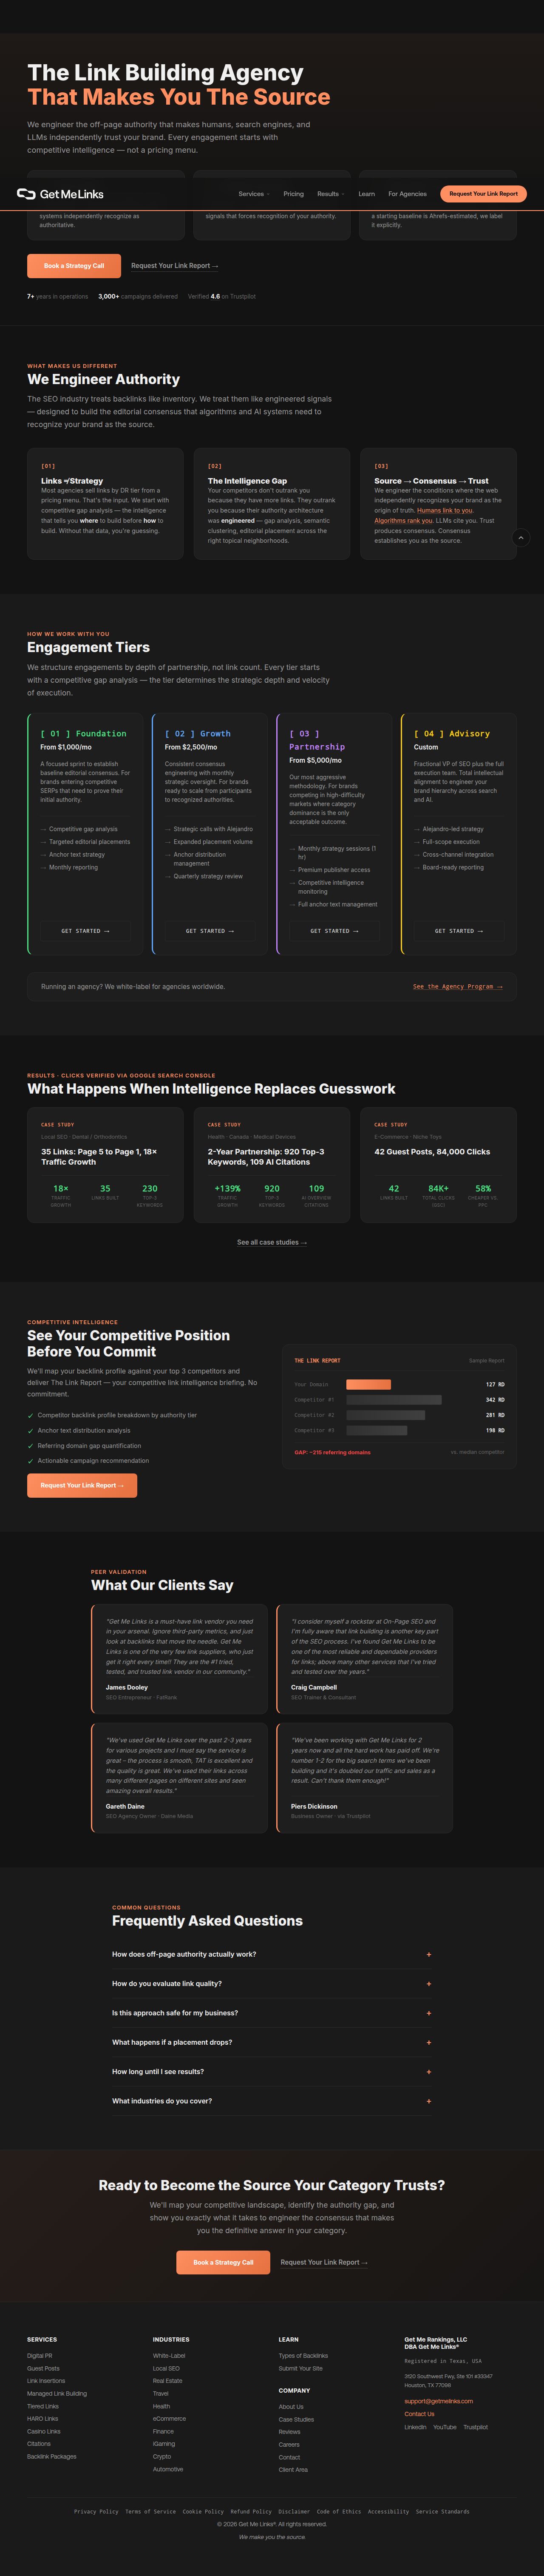Image resolution: width=544 pixels, height=2576 pixels.
Task: Open the Careers footer link
Action: (289, 2444)
